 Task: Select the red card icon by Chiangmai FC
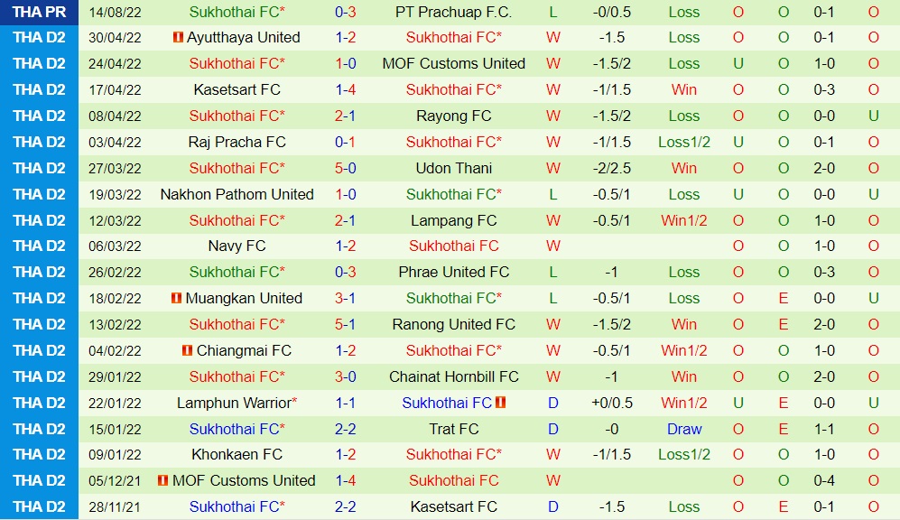point(187,350)
